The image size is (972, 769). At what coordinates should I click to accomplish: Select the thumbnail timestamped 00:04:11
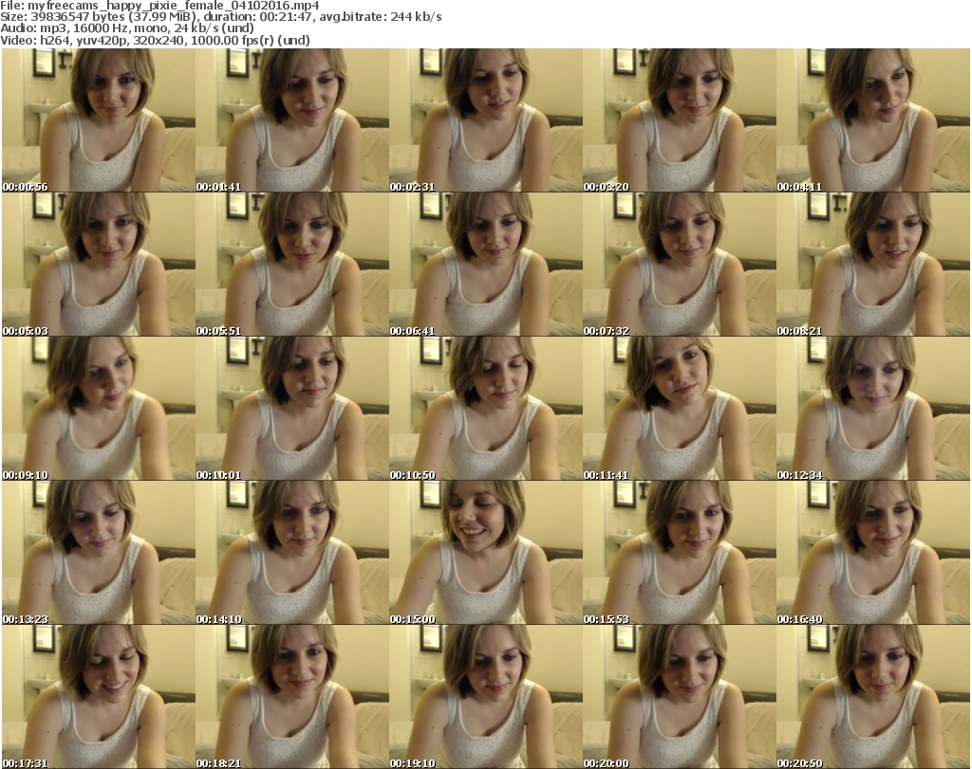[x=873, y=120]
